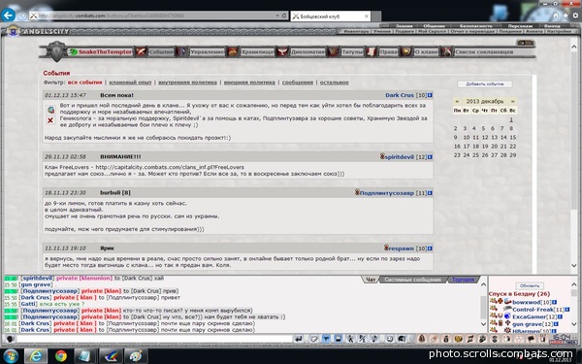This screenshot has height=364, width=582.
Task: Open the Инвентарь submenu item
Action: 356,32
